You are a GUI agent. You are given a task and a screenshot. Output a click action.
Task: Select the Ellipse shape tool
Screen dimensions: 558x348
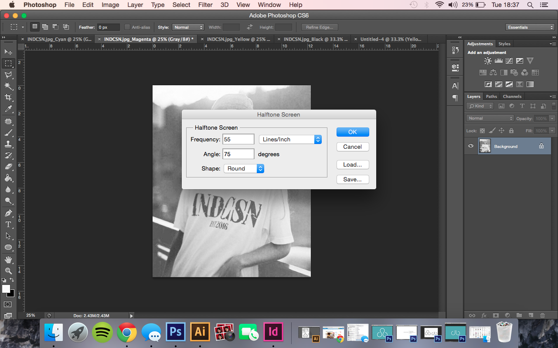point(8,247)
